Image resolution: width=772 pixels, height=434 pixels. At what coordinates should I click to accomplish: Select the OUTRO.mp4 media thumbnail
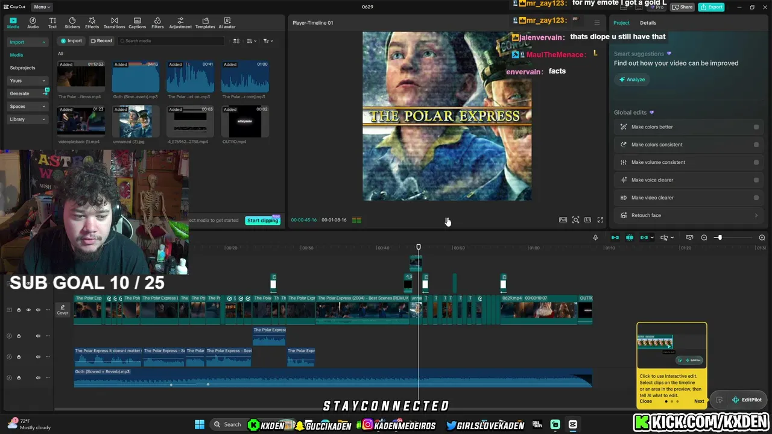pos(245,122)
